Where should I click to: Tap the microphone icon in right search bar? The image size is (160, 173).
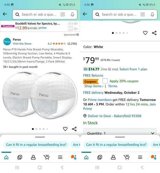(x=152, y=14)
